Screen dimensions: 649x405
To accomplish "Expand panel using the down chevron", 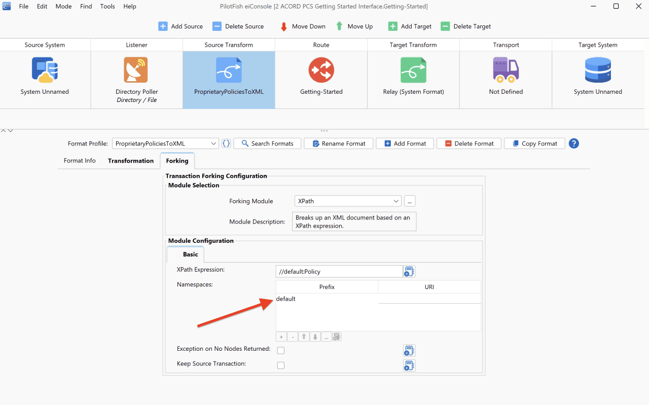I will coord(10,131).
